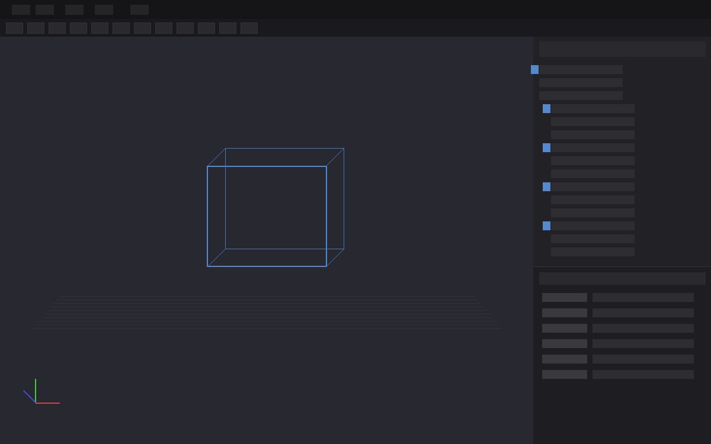
Task: Click the header of the right outliner panel
Action: point(622,48)
